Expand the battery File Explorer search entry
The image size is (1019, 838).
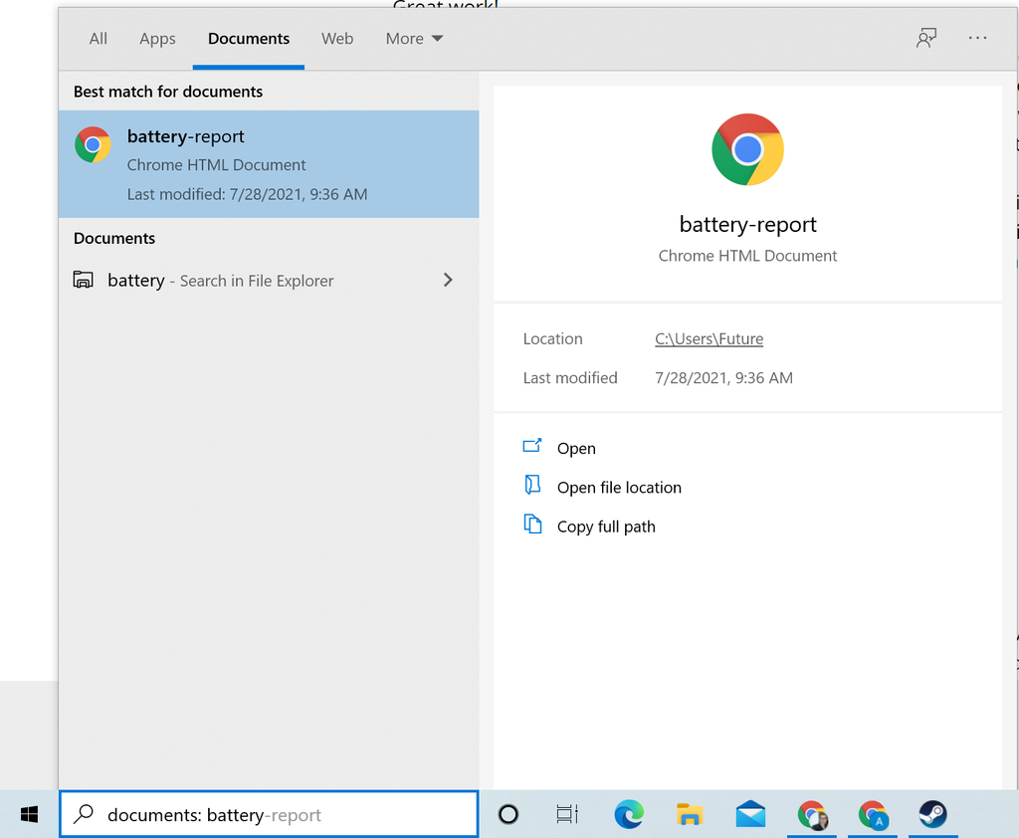[x=448, y=280]
